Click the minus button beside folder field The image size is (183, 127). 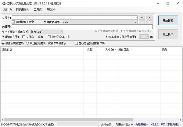149,17
